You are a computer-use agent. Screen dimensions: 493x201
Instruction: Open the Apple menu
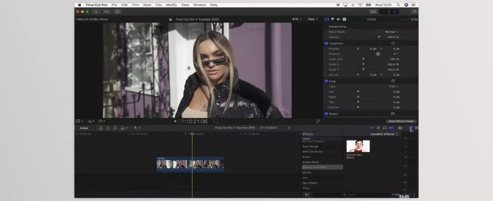pos(80,5)
